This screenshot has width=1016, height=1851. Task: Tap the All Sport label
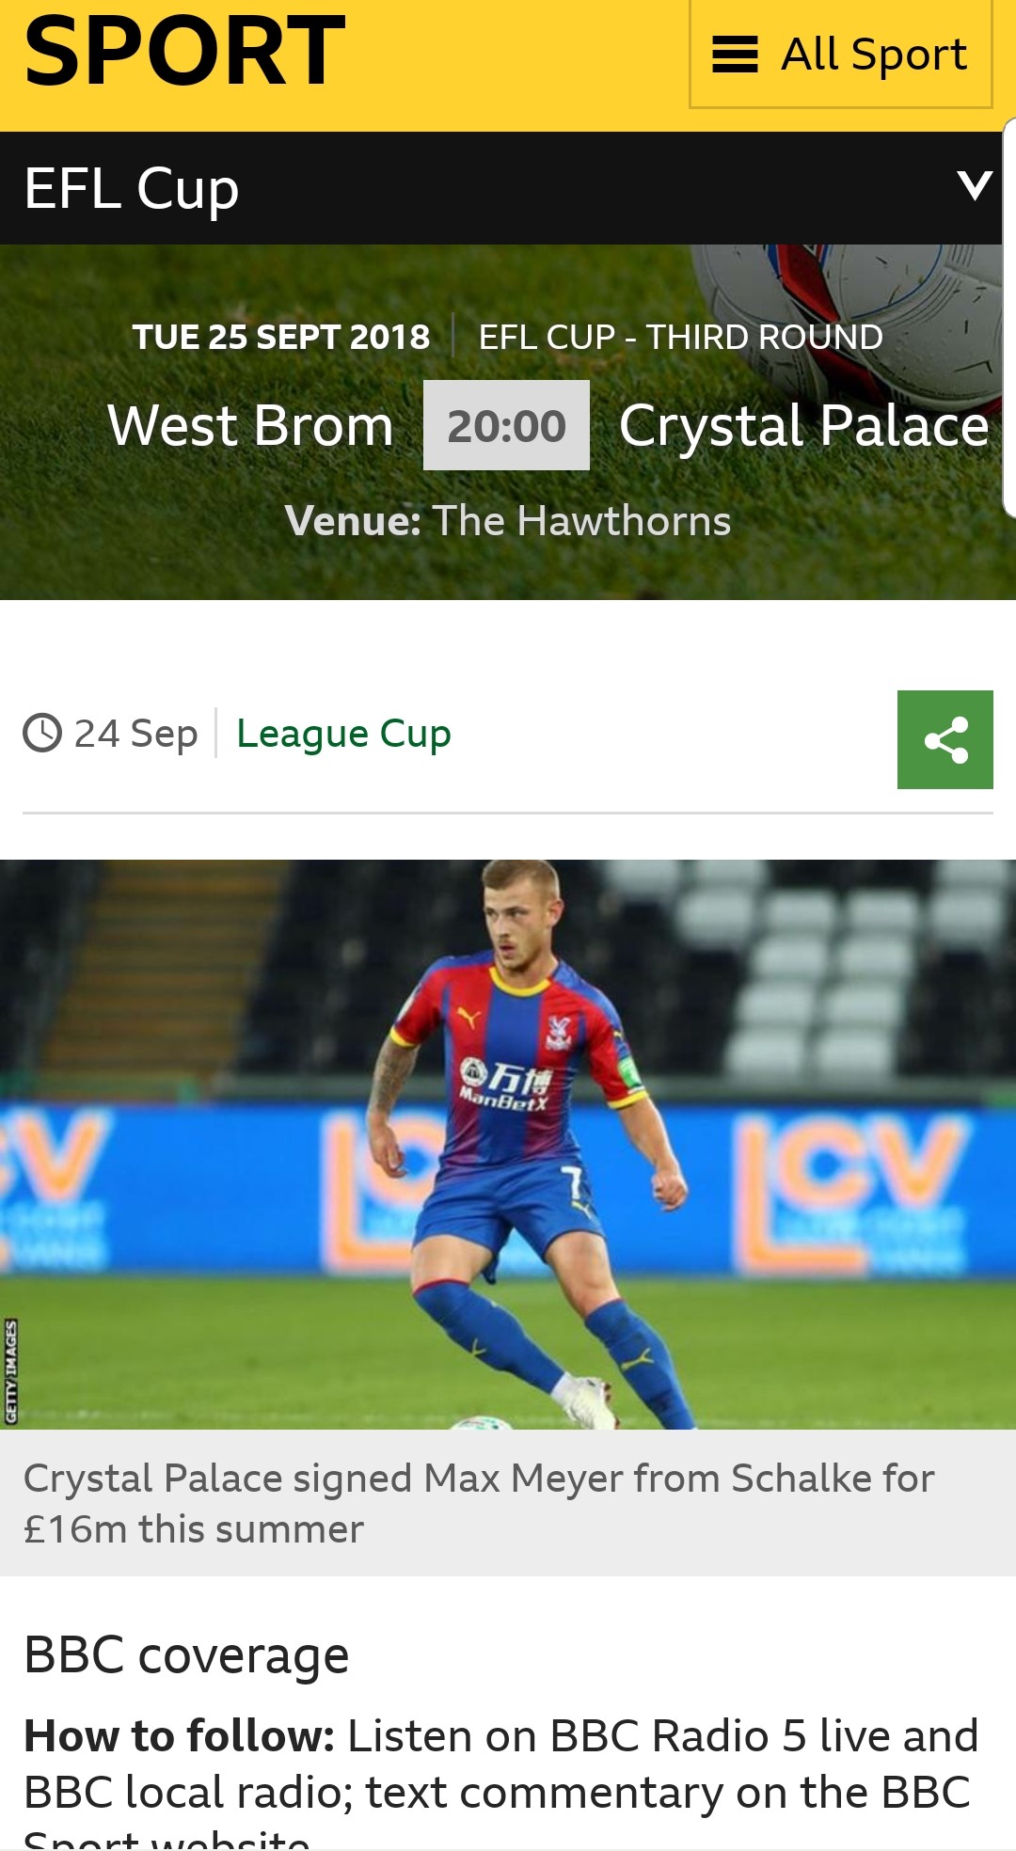[x=874, y=55]
